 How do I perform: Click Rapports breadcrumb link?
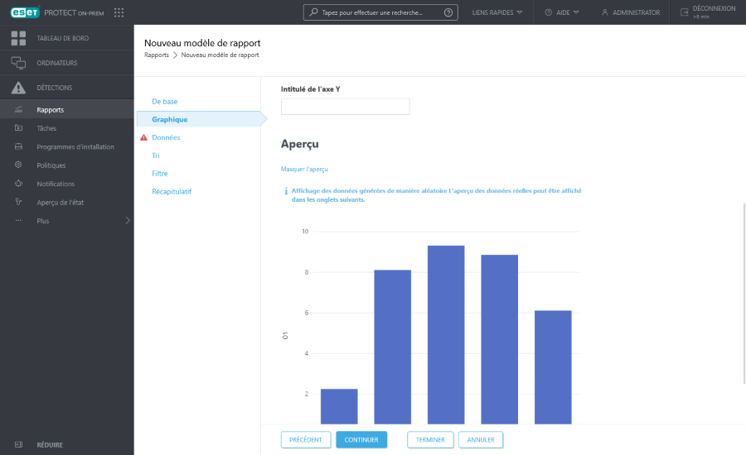pos(157,55)
